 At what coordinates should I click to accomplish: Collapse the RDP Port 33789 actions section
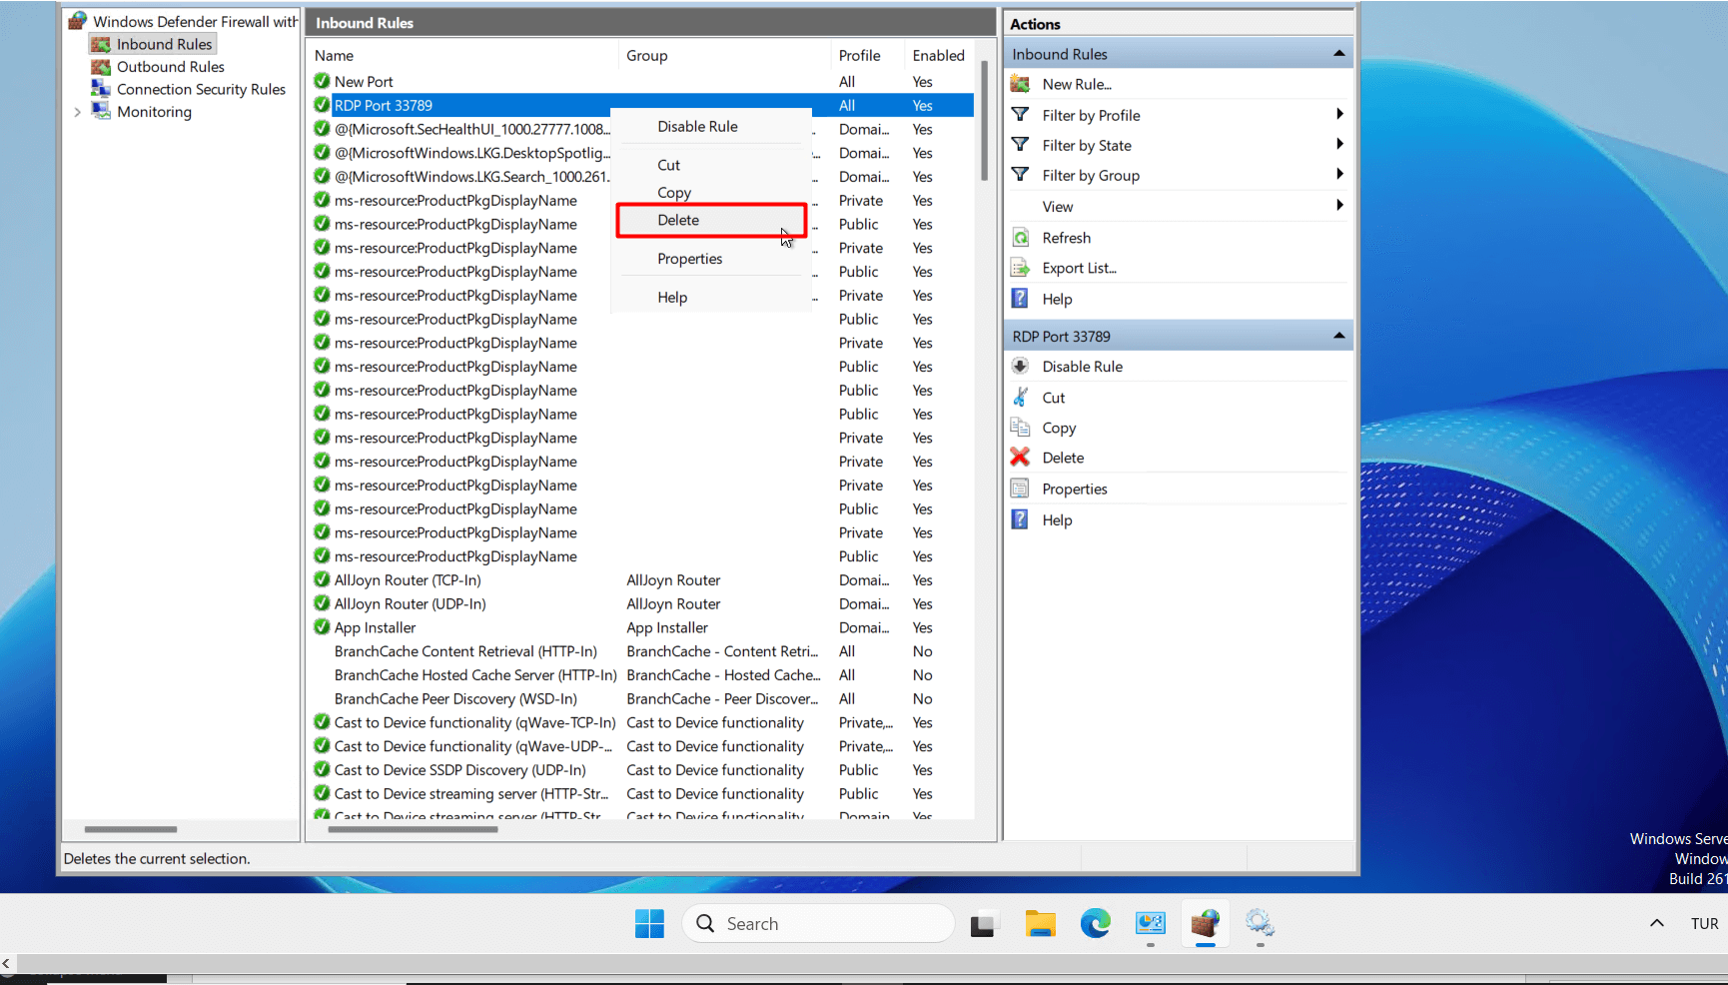(x=1338, y=337)
